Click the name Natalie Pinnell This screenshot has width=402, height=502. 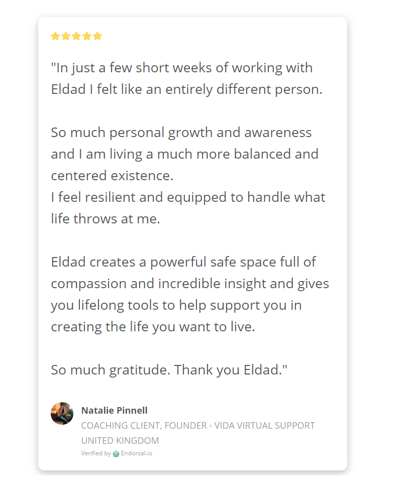114,410
